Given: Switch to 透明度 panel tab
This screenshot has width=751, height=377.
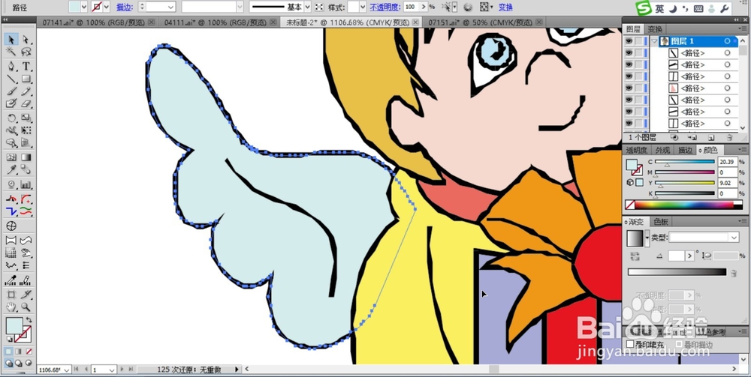Looking at the screenshot, I should tap(637, 150).
